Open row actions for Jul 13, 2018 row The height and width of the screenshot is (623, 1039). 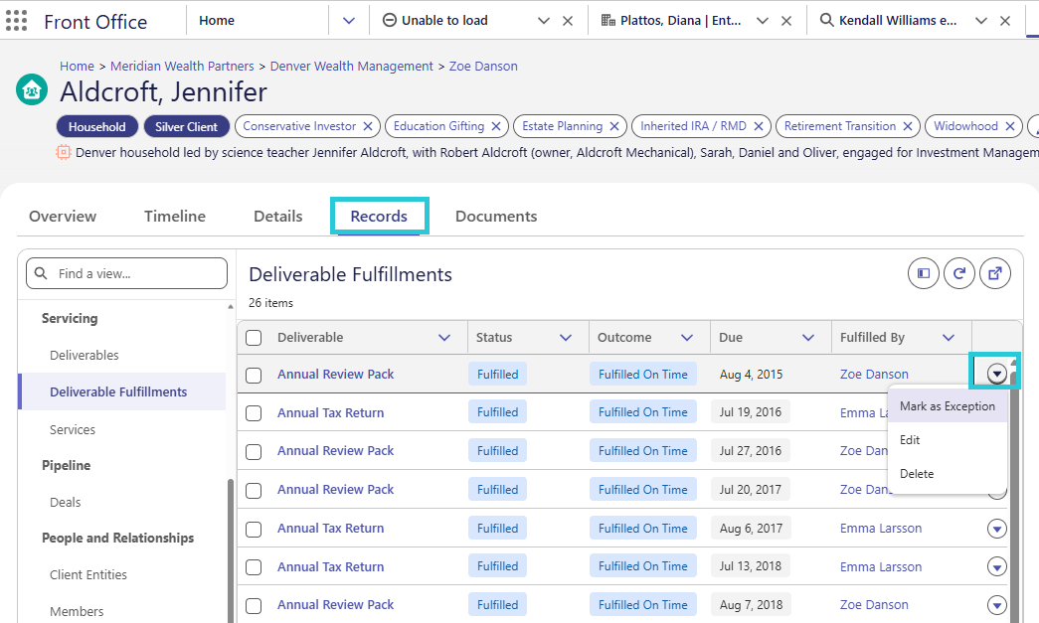coord(996,566)
